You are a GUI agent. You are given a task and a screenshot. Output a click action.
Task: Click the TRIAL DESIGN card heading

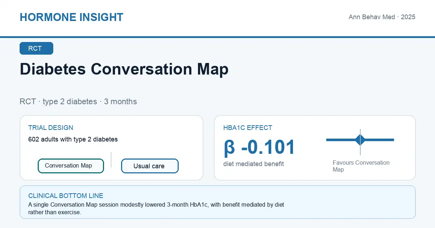[51, 128]
